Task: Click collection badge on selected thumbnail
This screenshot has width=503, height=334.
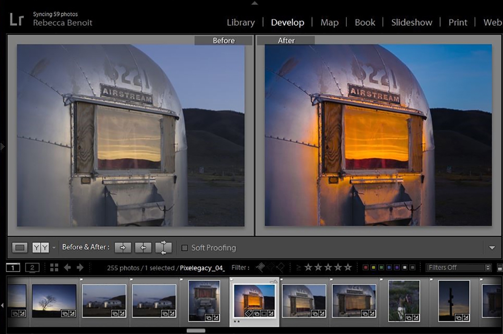Action: pos(256,313)
